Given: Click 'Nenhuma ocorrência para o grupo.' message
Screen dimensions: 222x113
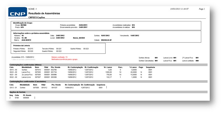Looking at the screenshot, I should pyautogui.click(x=65, y=59).
